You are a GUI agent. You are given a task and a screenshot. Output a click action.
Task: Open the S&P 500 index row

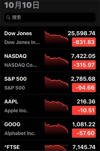pyautogui.click(x=50, y=83)
